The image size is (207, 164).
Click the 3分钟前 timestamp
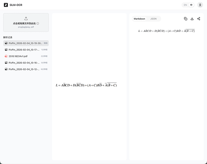coord(44,63)
